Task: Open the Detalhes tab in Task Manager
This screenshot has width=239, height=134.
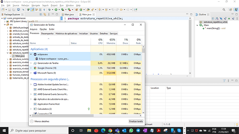Action: pos(104,34)
